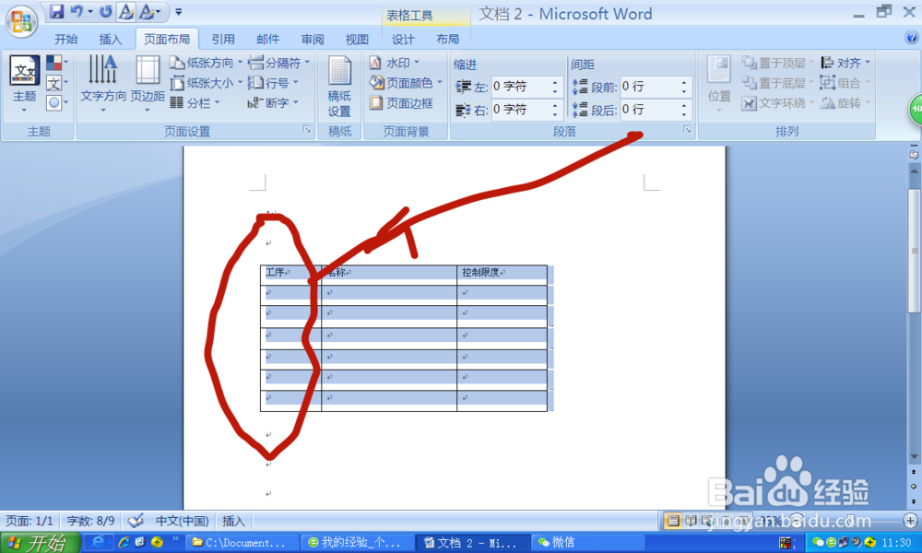The image size is (922, 553).
Task: Click the 字数 word count on status bar
Action: (89, 521)
